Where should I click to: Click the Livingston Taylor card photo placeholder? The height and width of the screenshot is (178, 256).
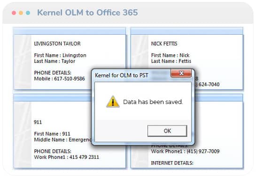(23, 62)
